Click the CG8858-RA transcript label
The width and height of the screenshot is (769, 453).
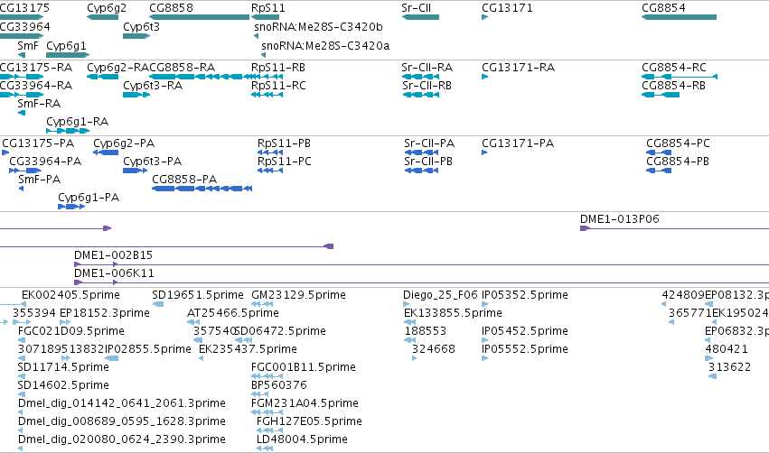[x=182, y=68]
